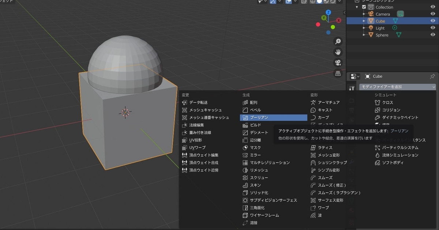Click the 3D cursor at cube center

(x=125, y=112)
